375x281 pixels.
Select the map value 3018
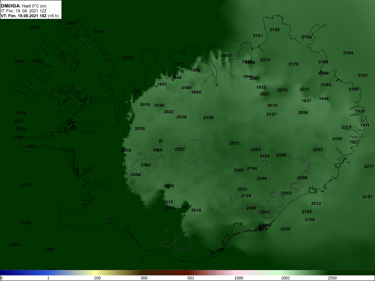pyautogui.click(x=157, y=150)
